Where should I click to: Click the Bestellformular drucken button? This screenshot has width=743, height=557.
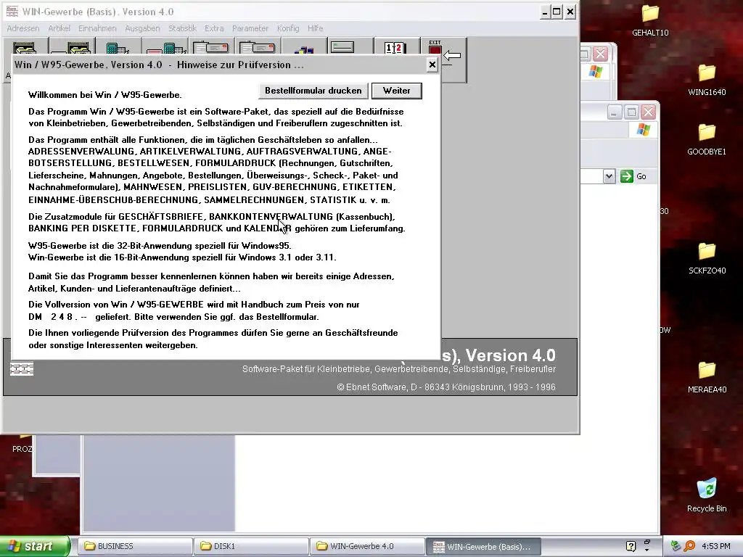[313, 91]
